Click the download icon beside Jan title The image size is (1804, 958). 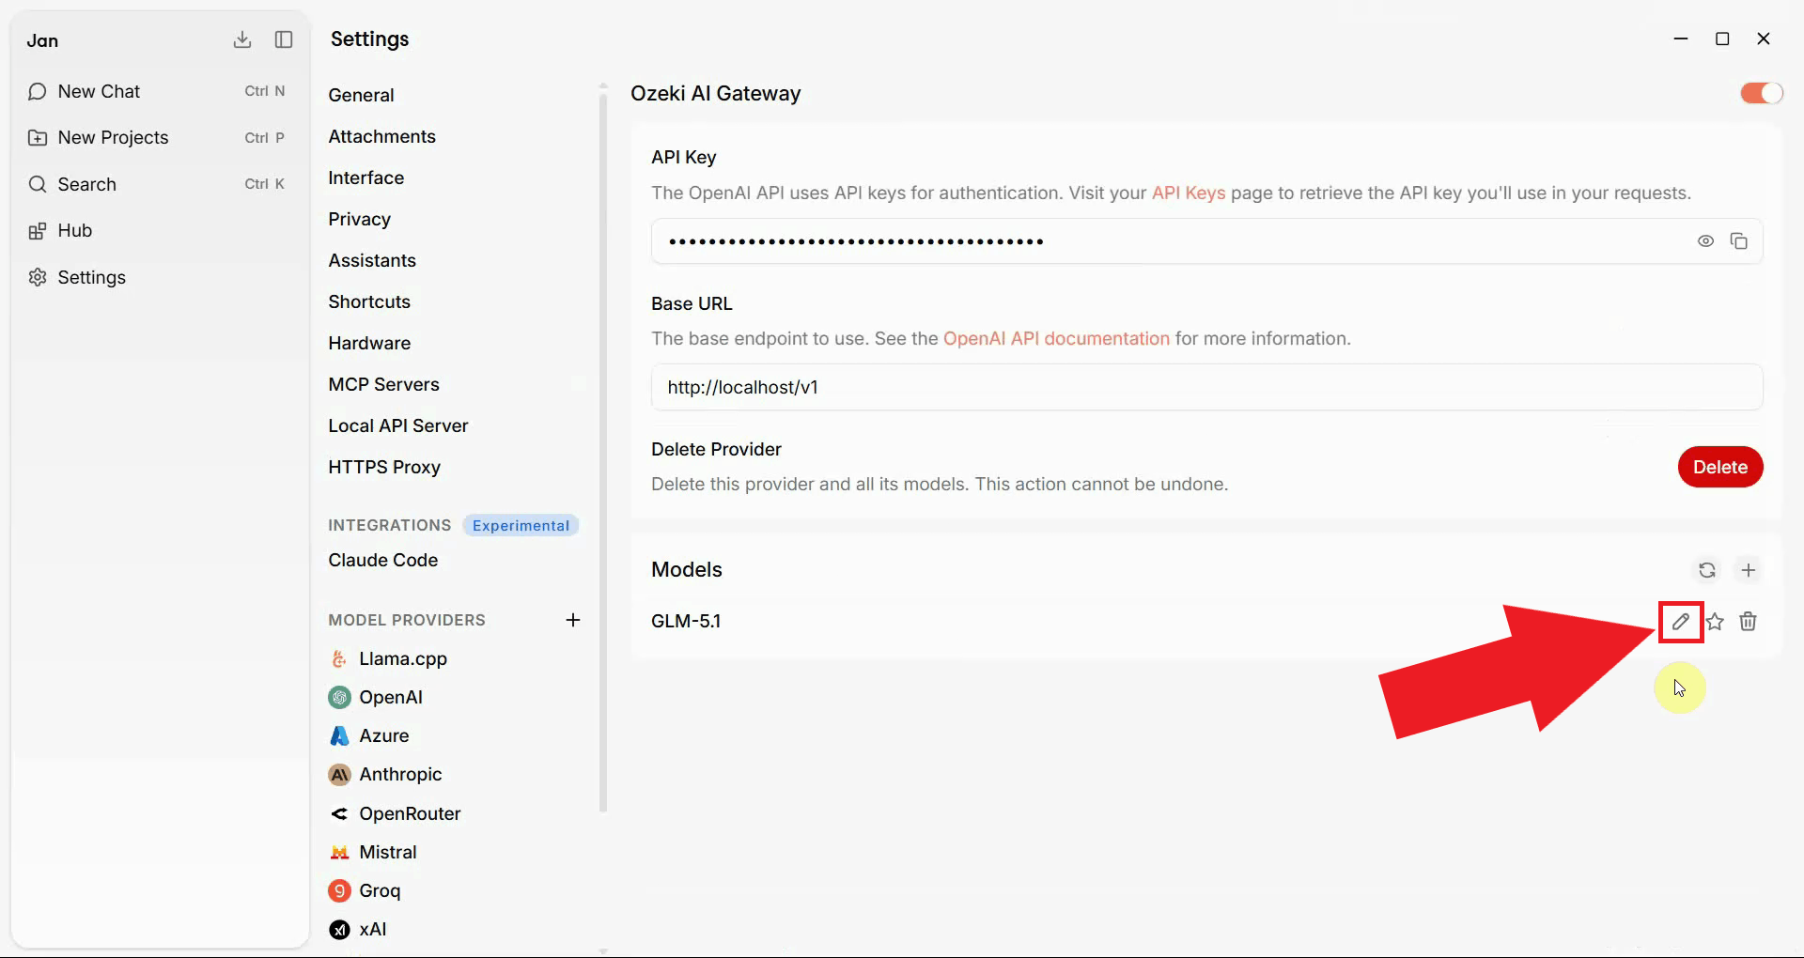(242, 39)
